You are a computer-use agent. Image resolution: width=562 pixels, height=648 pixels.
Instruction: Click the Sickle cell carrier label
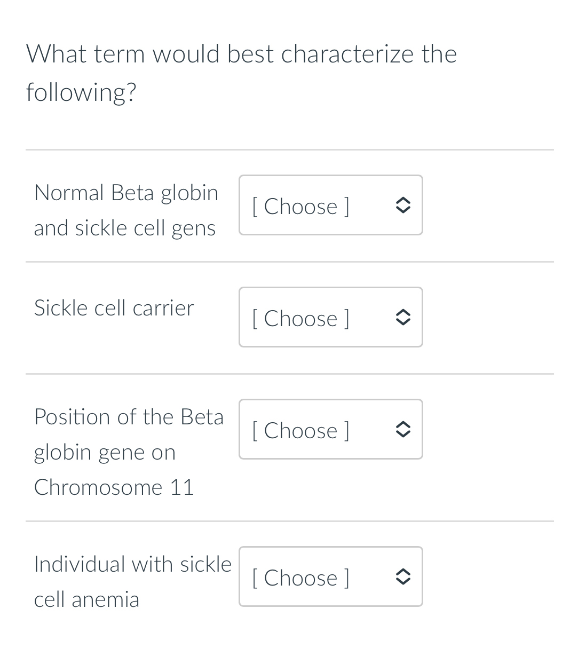point(114,307)
